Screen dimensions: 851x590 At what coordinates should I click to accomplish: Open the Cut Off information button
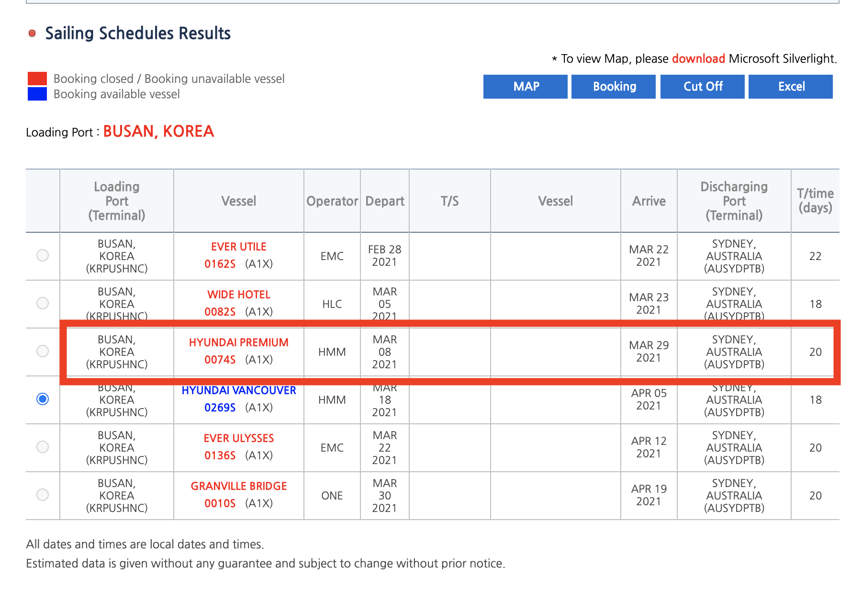(x=702, y=87)
